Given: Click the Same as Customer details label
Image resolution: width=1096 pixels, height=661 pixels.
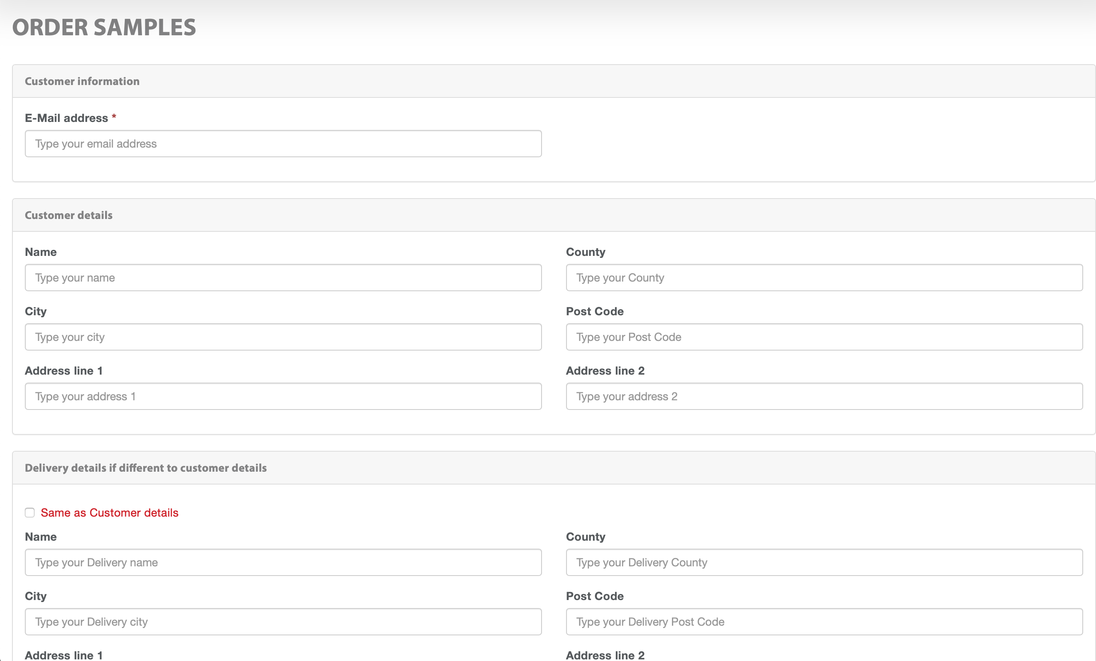Looking at the screenshot, I should 110,513.
